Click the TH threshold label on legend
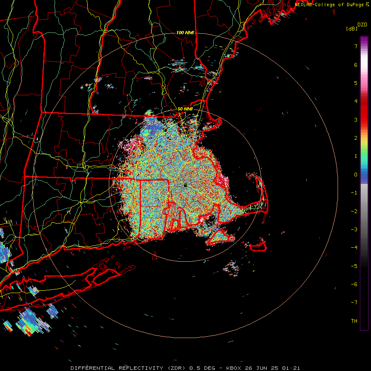Viewport: 371px width, 371px height. point(354,321)
